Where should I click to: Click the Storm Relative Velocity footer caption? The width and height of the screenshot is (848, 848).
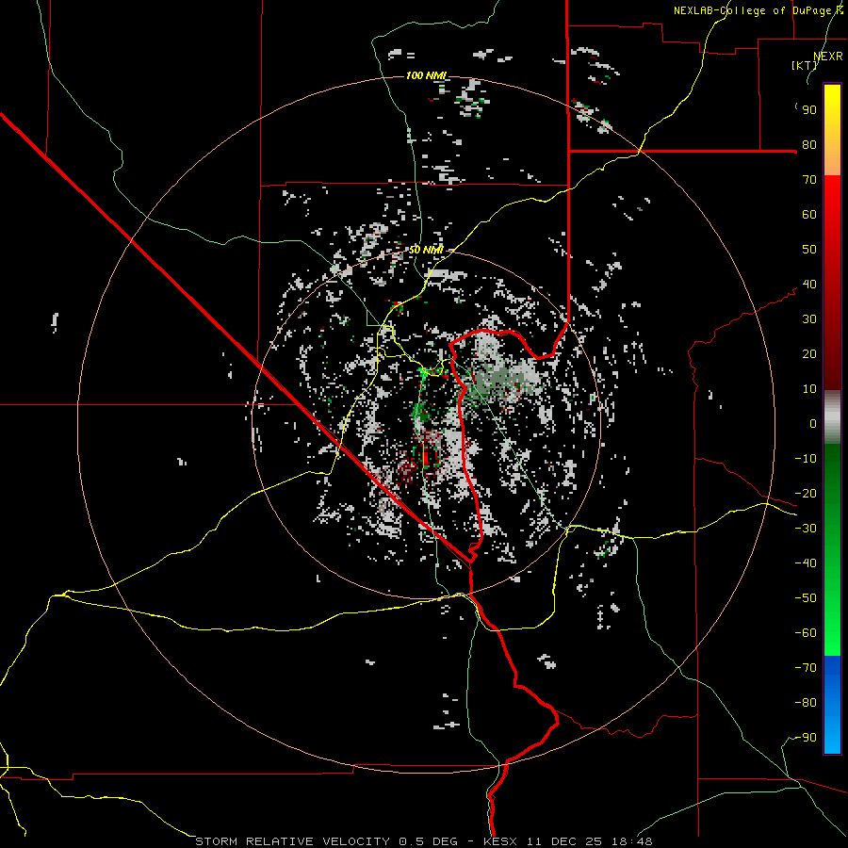(424, 841)
